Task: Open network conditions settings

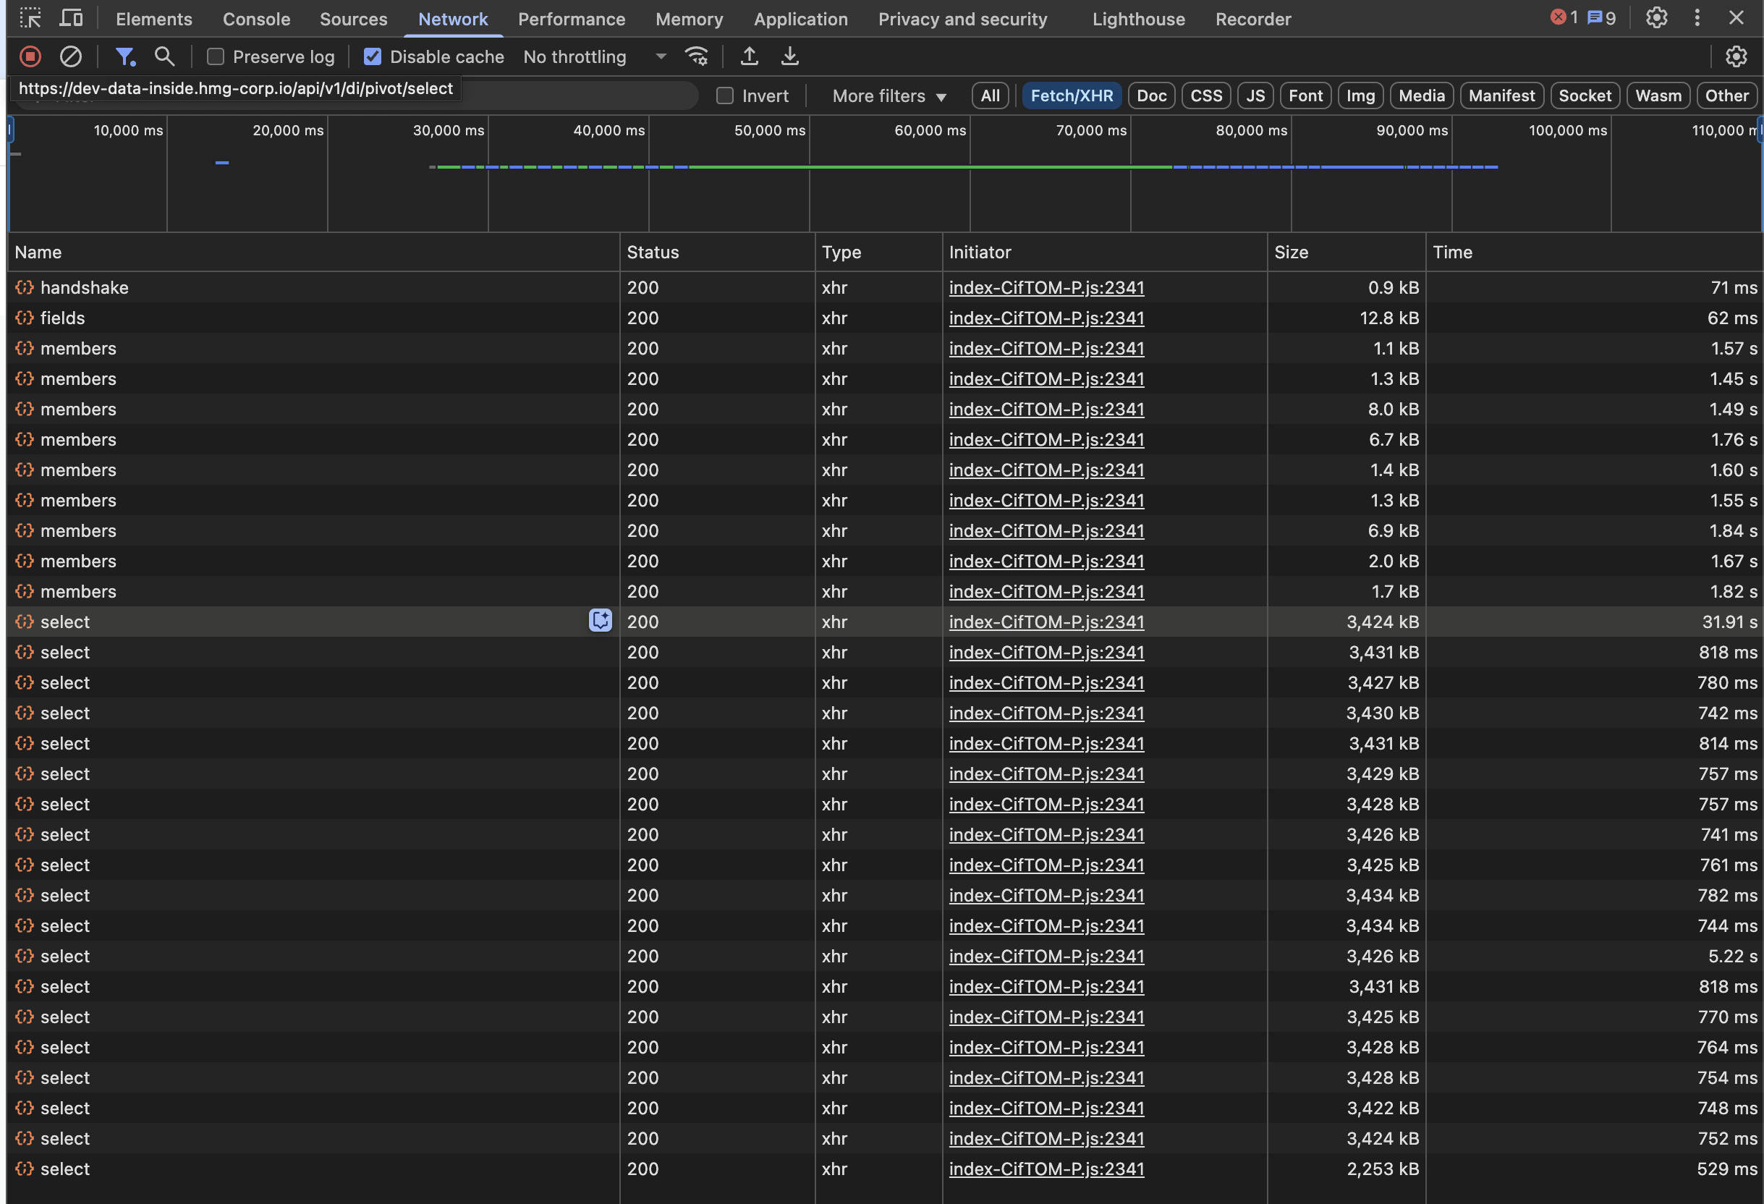Action: click(x=696, y=56)
